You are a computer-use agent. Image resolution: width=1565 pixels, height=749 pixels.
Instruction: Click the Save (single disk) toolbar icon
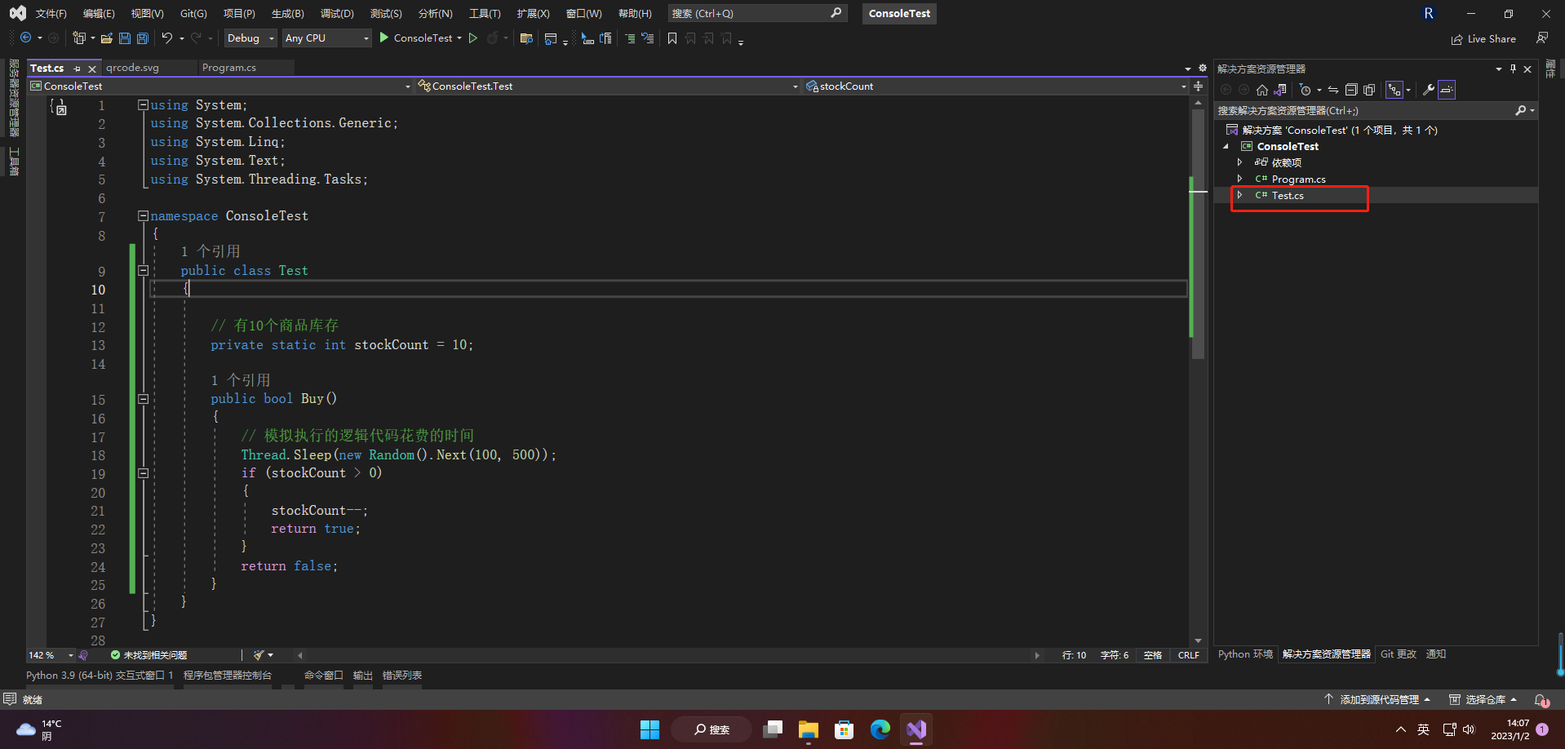pyautogui.click(x=125, y=38)
